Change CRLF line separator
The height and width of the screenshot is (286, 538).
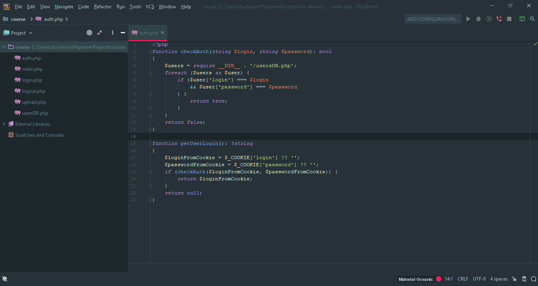click(x=463, y=279)
